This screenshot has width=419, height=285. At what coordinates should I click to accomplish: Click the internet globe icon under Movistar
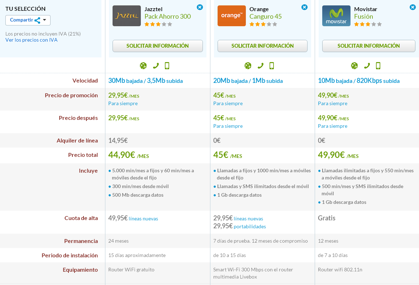point(354,66)
